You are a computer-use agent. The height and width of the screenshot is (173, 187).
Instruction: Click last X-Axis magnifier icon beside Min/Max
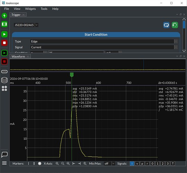pos(85,164)
